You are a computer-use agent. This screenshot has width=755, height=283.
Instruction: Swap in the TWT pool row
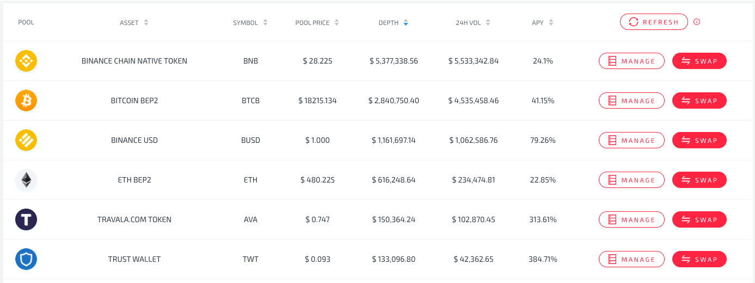click(x=699, y=259)
